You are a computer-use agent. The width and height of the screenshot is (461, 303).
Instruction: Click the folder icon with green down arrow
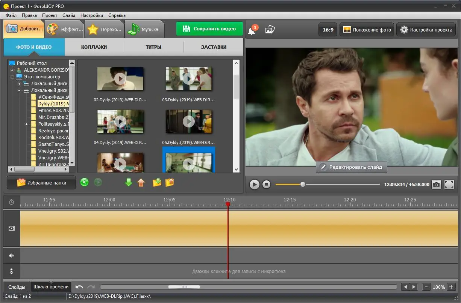click(157, 183)
